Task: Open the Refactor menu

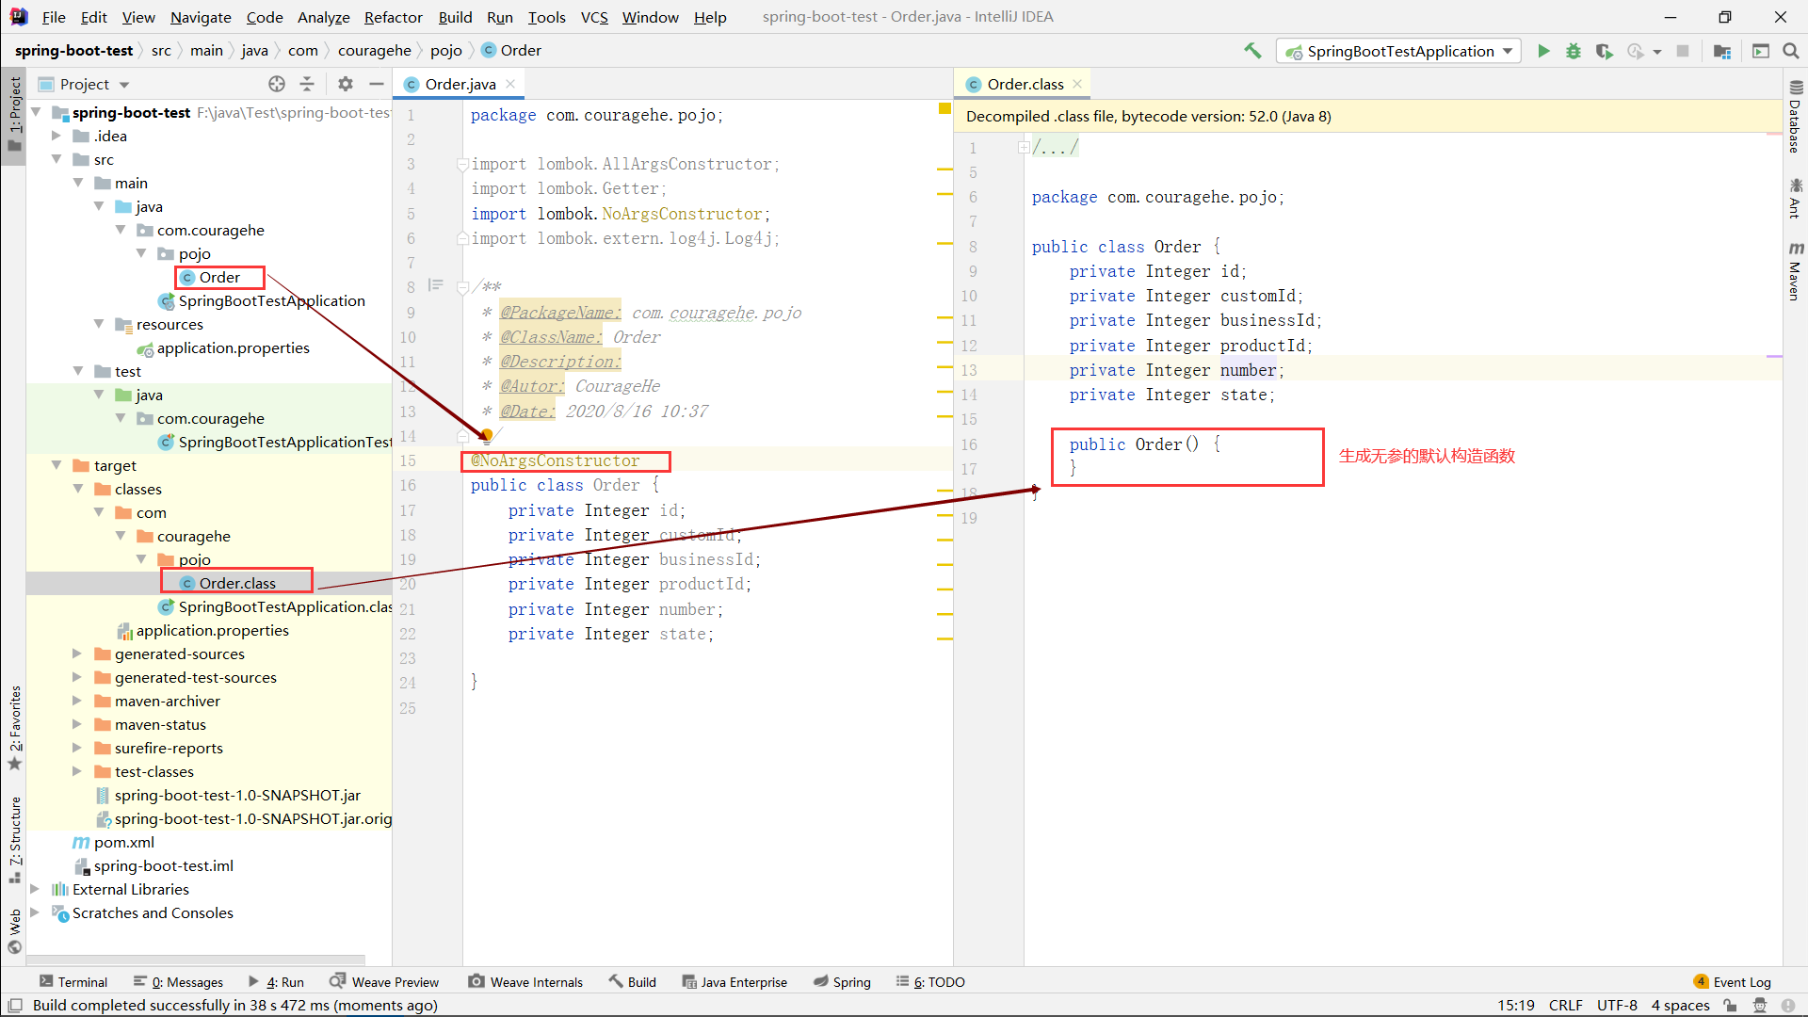Action: pos(393,17)
